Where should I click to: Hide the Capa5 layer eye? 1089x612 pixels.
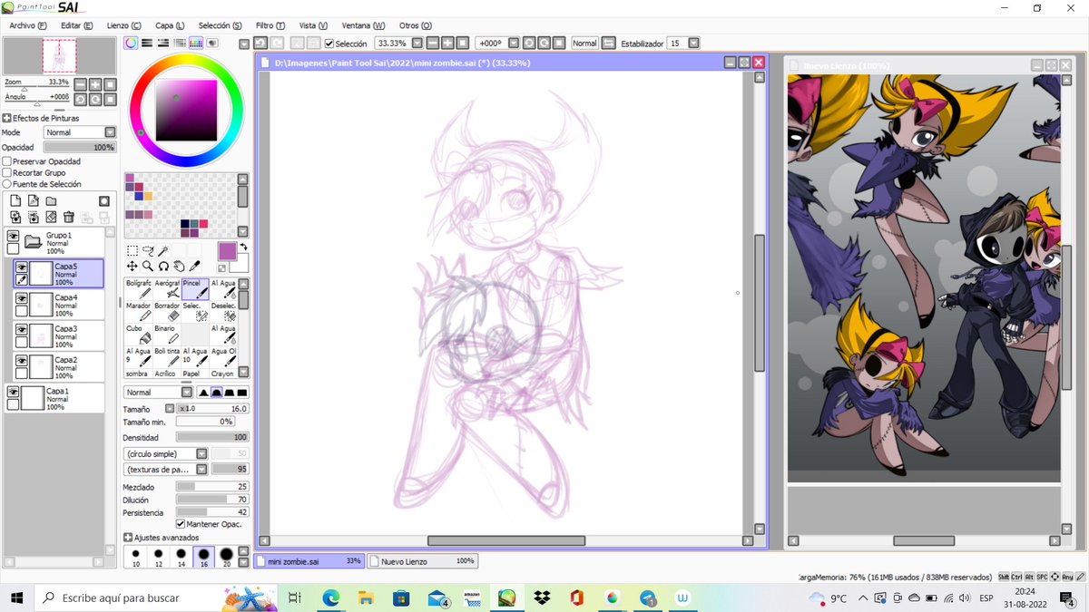(x=21, y=267)
